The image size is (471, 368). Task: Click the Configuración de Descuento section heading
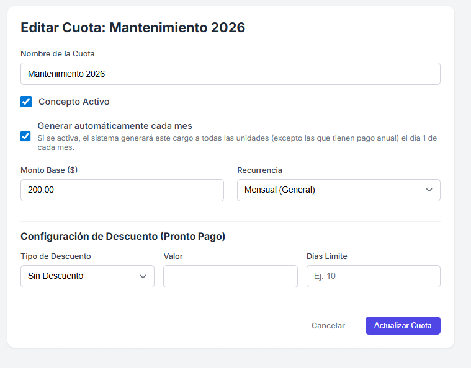pyautogui.click(x=123, y=236)
